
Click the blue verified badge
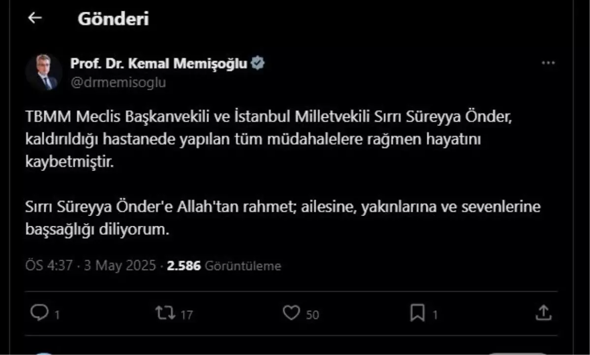click(x=258, y=63)
